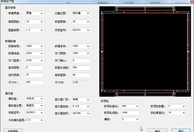Viewport: 194px width, 132px height.
Task: Select the 尺寸H1 field with 975
Action: pos(34,82)
